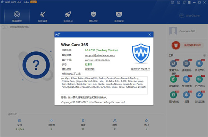Click the edit note icon in title bar

pos(179,2)
